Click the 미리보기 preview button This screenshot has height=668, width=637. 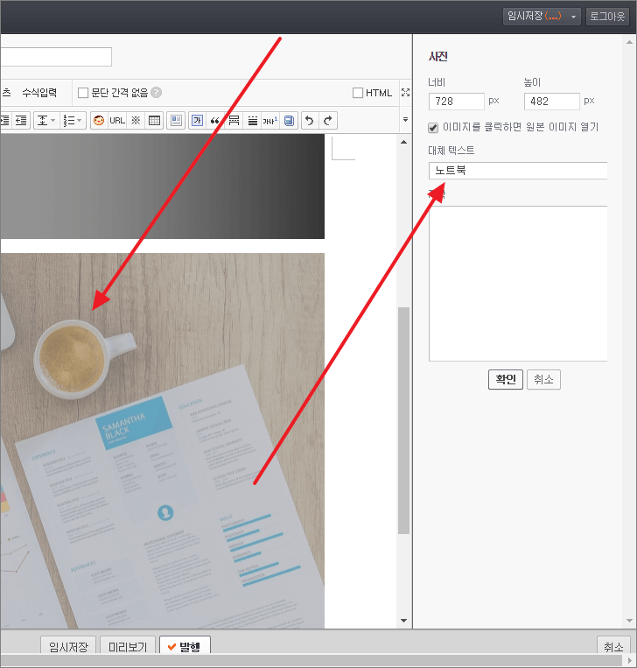coord(128,647)
